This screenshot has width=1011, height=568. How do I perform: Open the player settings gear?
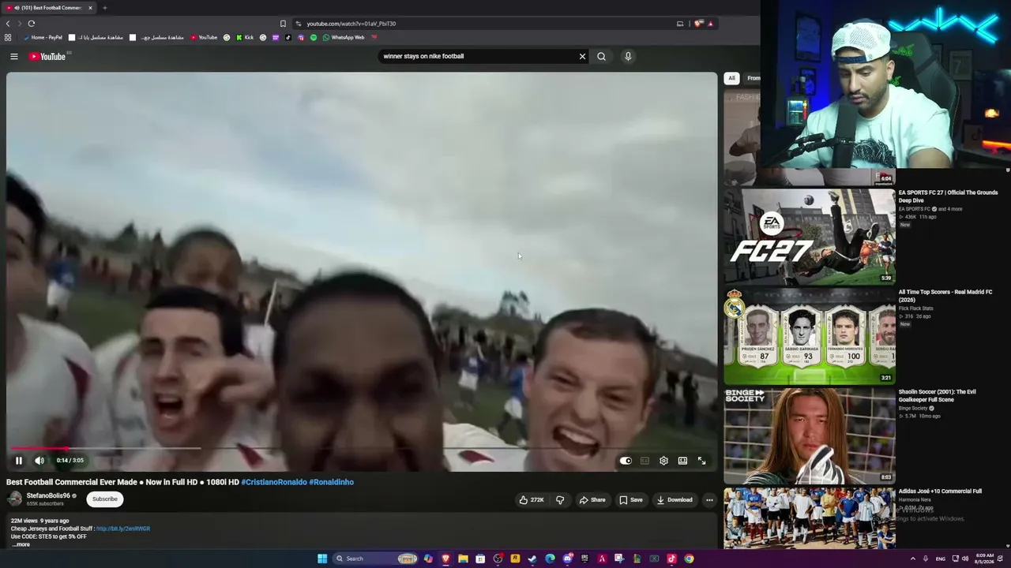click(x=663, y=461)
